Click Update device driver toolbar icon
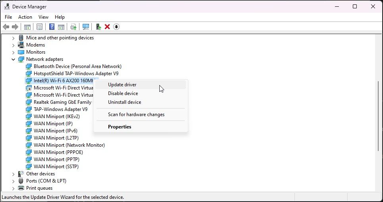Viewport: 383px width, 202px height. pos(73,27)
